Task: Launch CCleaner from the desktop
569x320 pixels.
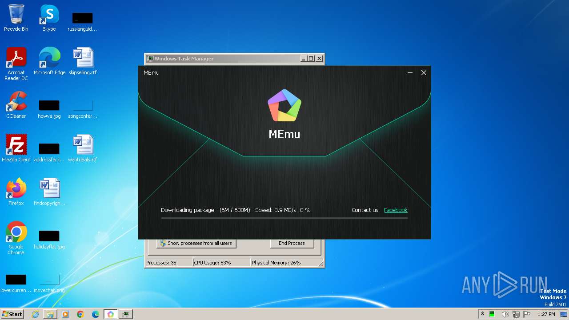Action: coord(16,105)
